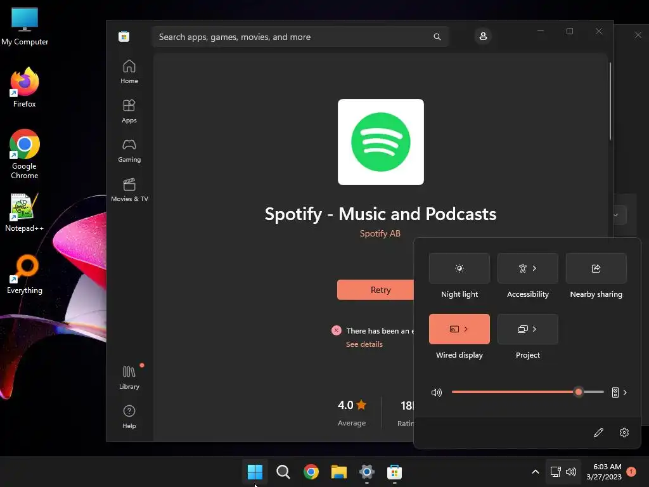The width and height of the screenshot is (649, 487).
Task: Open taskbar Search
Action: [283, 472]
